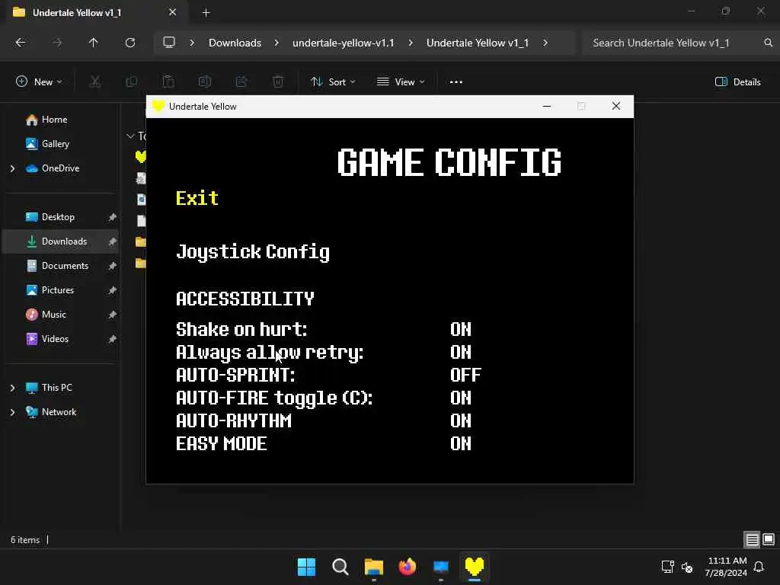The height and width of the screenshot is (585, 780).
Task: Refresh the current folder view
Action: (x=130, y=43)
